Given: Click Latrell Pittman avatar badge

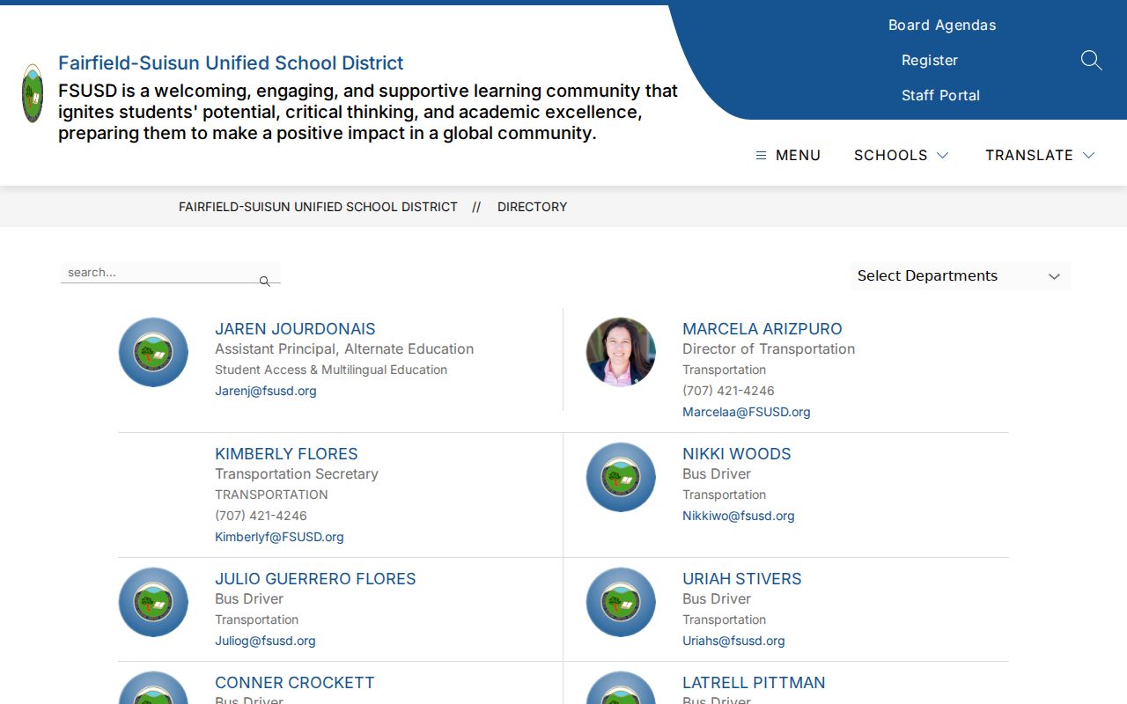Looking at the screenshot, I should (621, 688).
